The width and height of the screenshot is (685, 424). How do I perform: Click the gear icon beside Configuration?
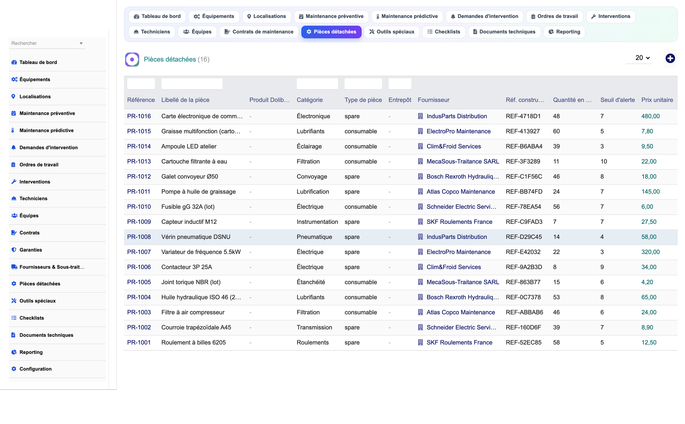(x=14, y=369)
